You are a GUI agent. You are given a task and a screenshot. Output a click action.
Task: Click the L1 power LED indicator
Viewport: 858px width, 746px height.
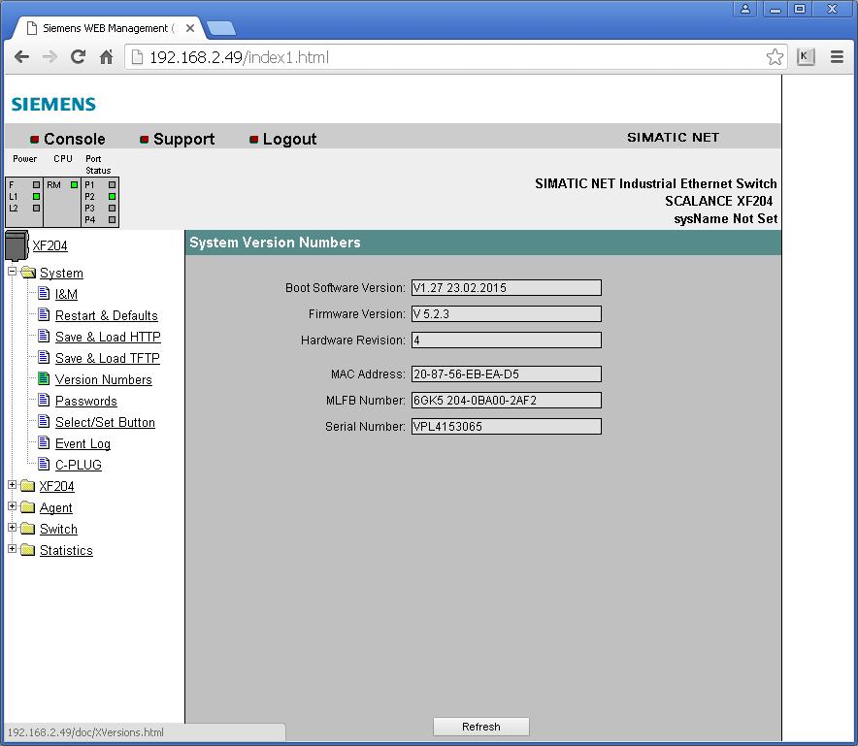pyautogui.click(x=37, y=196)
